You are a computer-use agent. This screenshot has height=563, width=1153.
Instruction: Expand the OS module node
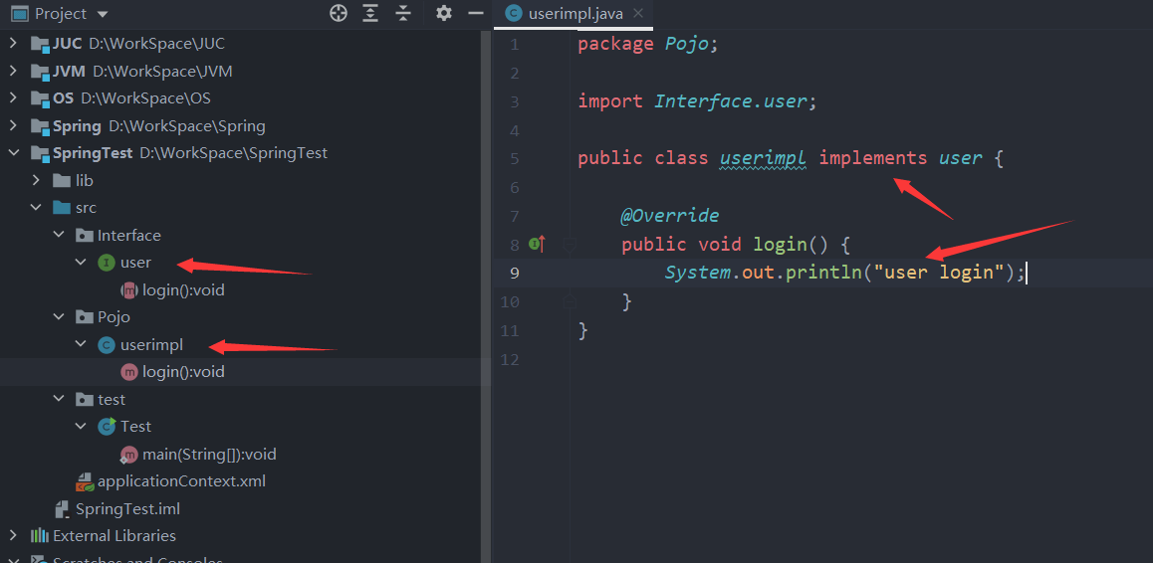(13, 97)
